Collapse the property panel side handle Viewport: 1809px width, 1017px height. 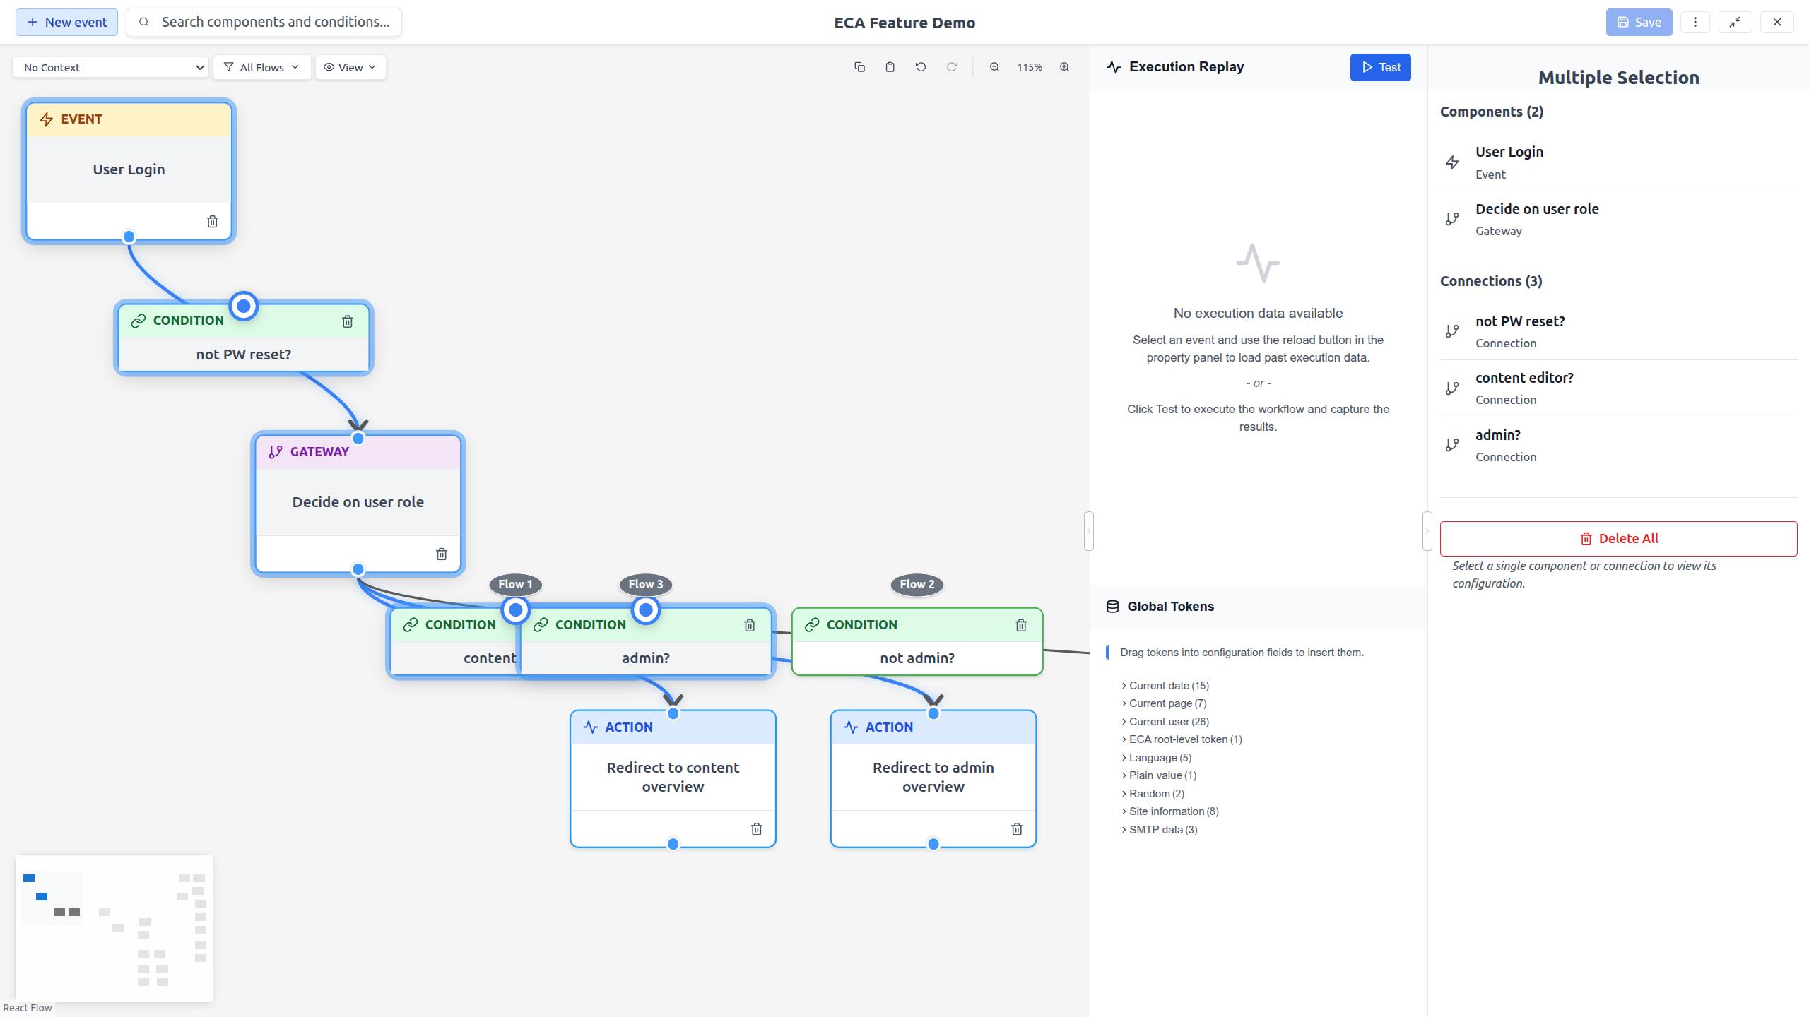pyautogui.click(x=1427, y=531)
